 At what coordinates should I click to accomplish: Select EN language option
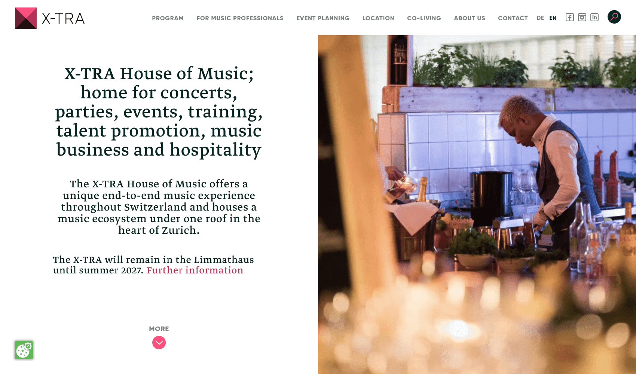(x=553, y=18)
